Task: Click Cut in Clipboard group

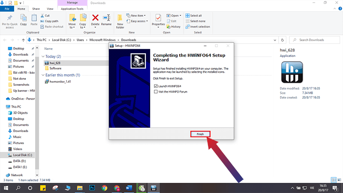Action: coord(45,15)
